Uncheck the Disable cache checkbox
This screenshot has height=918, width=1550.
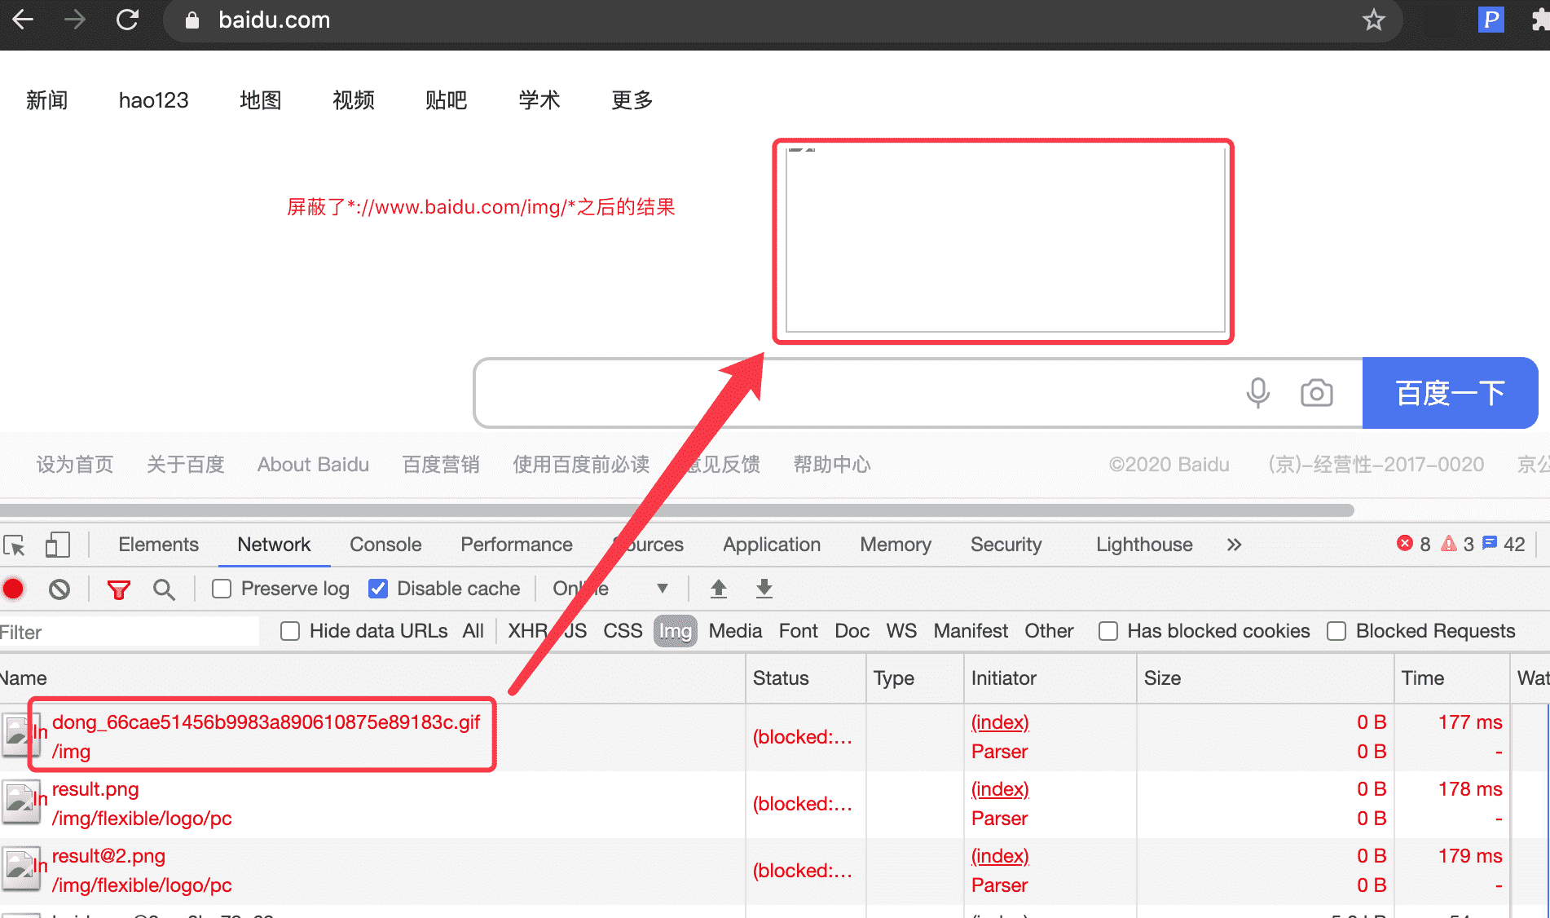pos(378,589)
